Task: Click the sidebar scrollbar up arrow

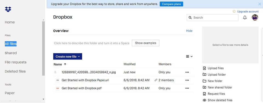Action: [44, 20]
